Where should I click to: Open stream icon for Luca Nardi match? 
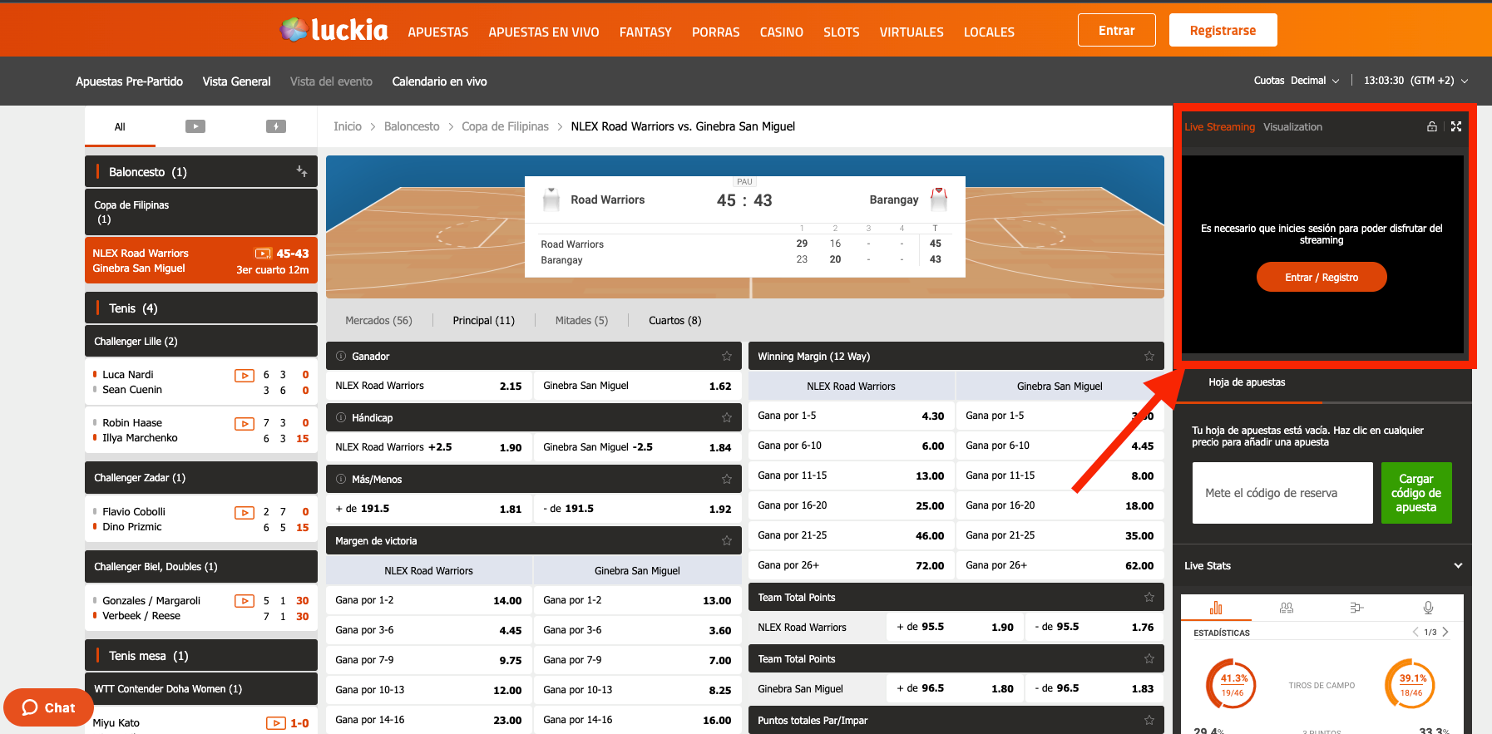245,375
